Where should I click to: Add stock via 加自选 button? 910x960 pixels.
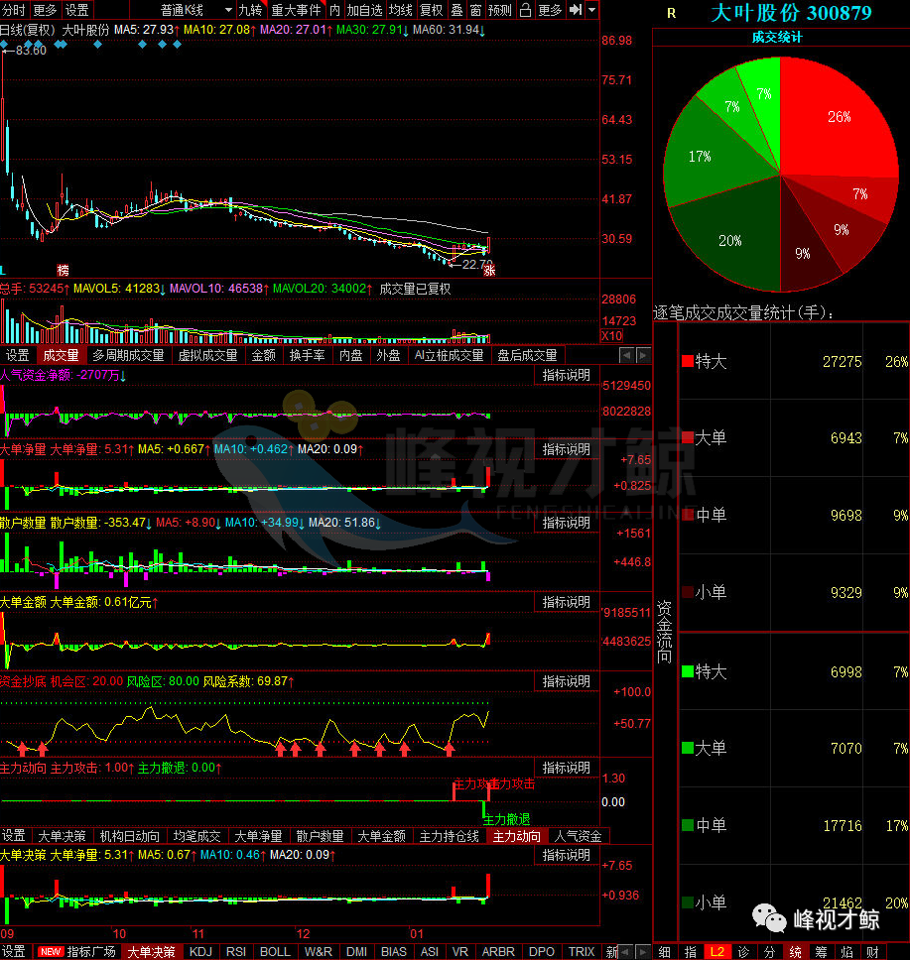point(364,10)
